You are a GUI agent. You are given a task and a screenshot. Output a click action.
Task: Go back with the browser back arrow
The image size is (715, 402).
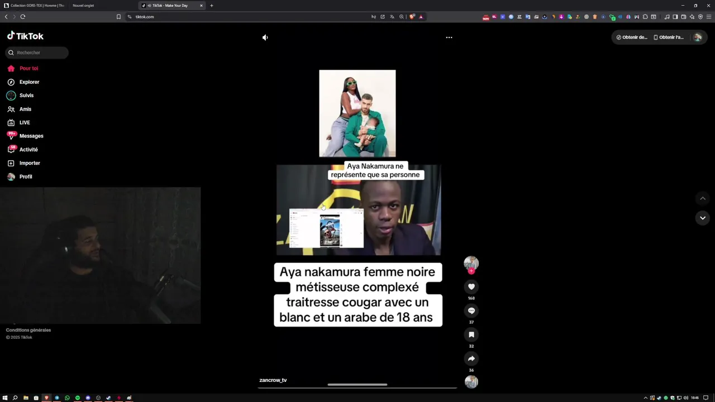(6, 17)
